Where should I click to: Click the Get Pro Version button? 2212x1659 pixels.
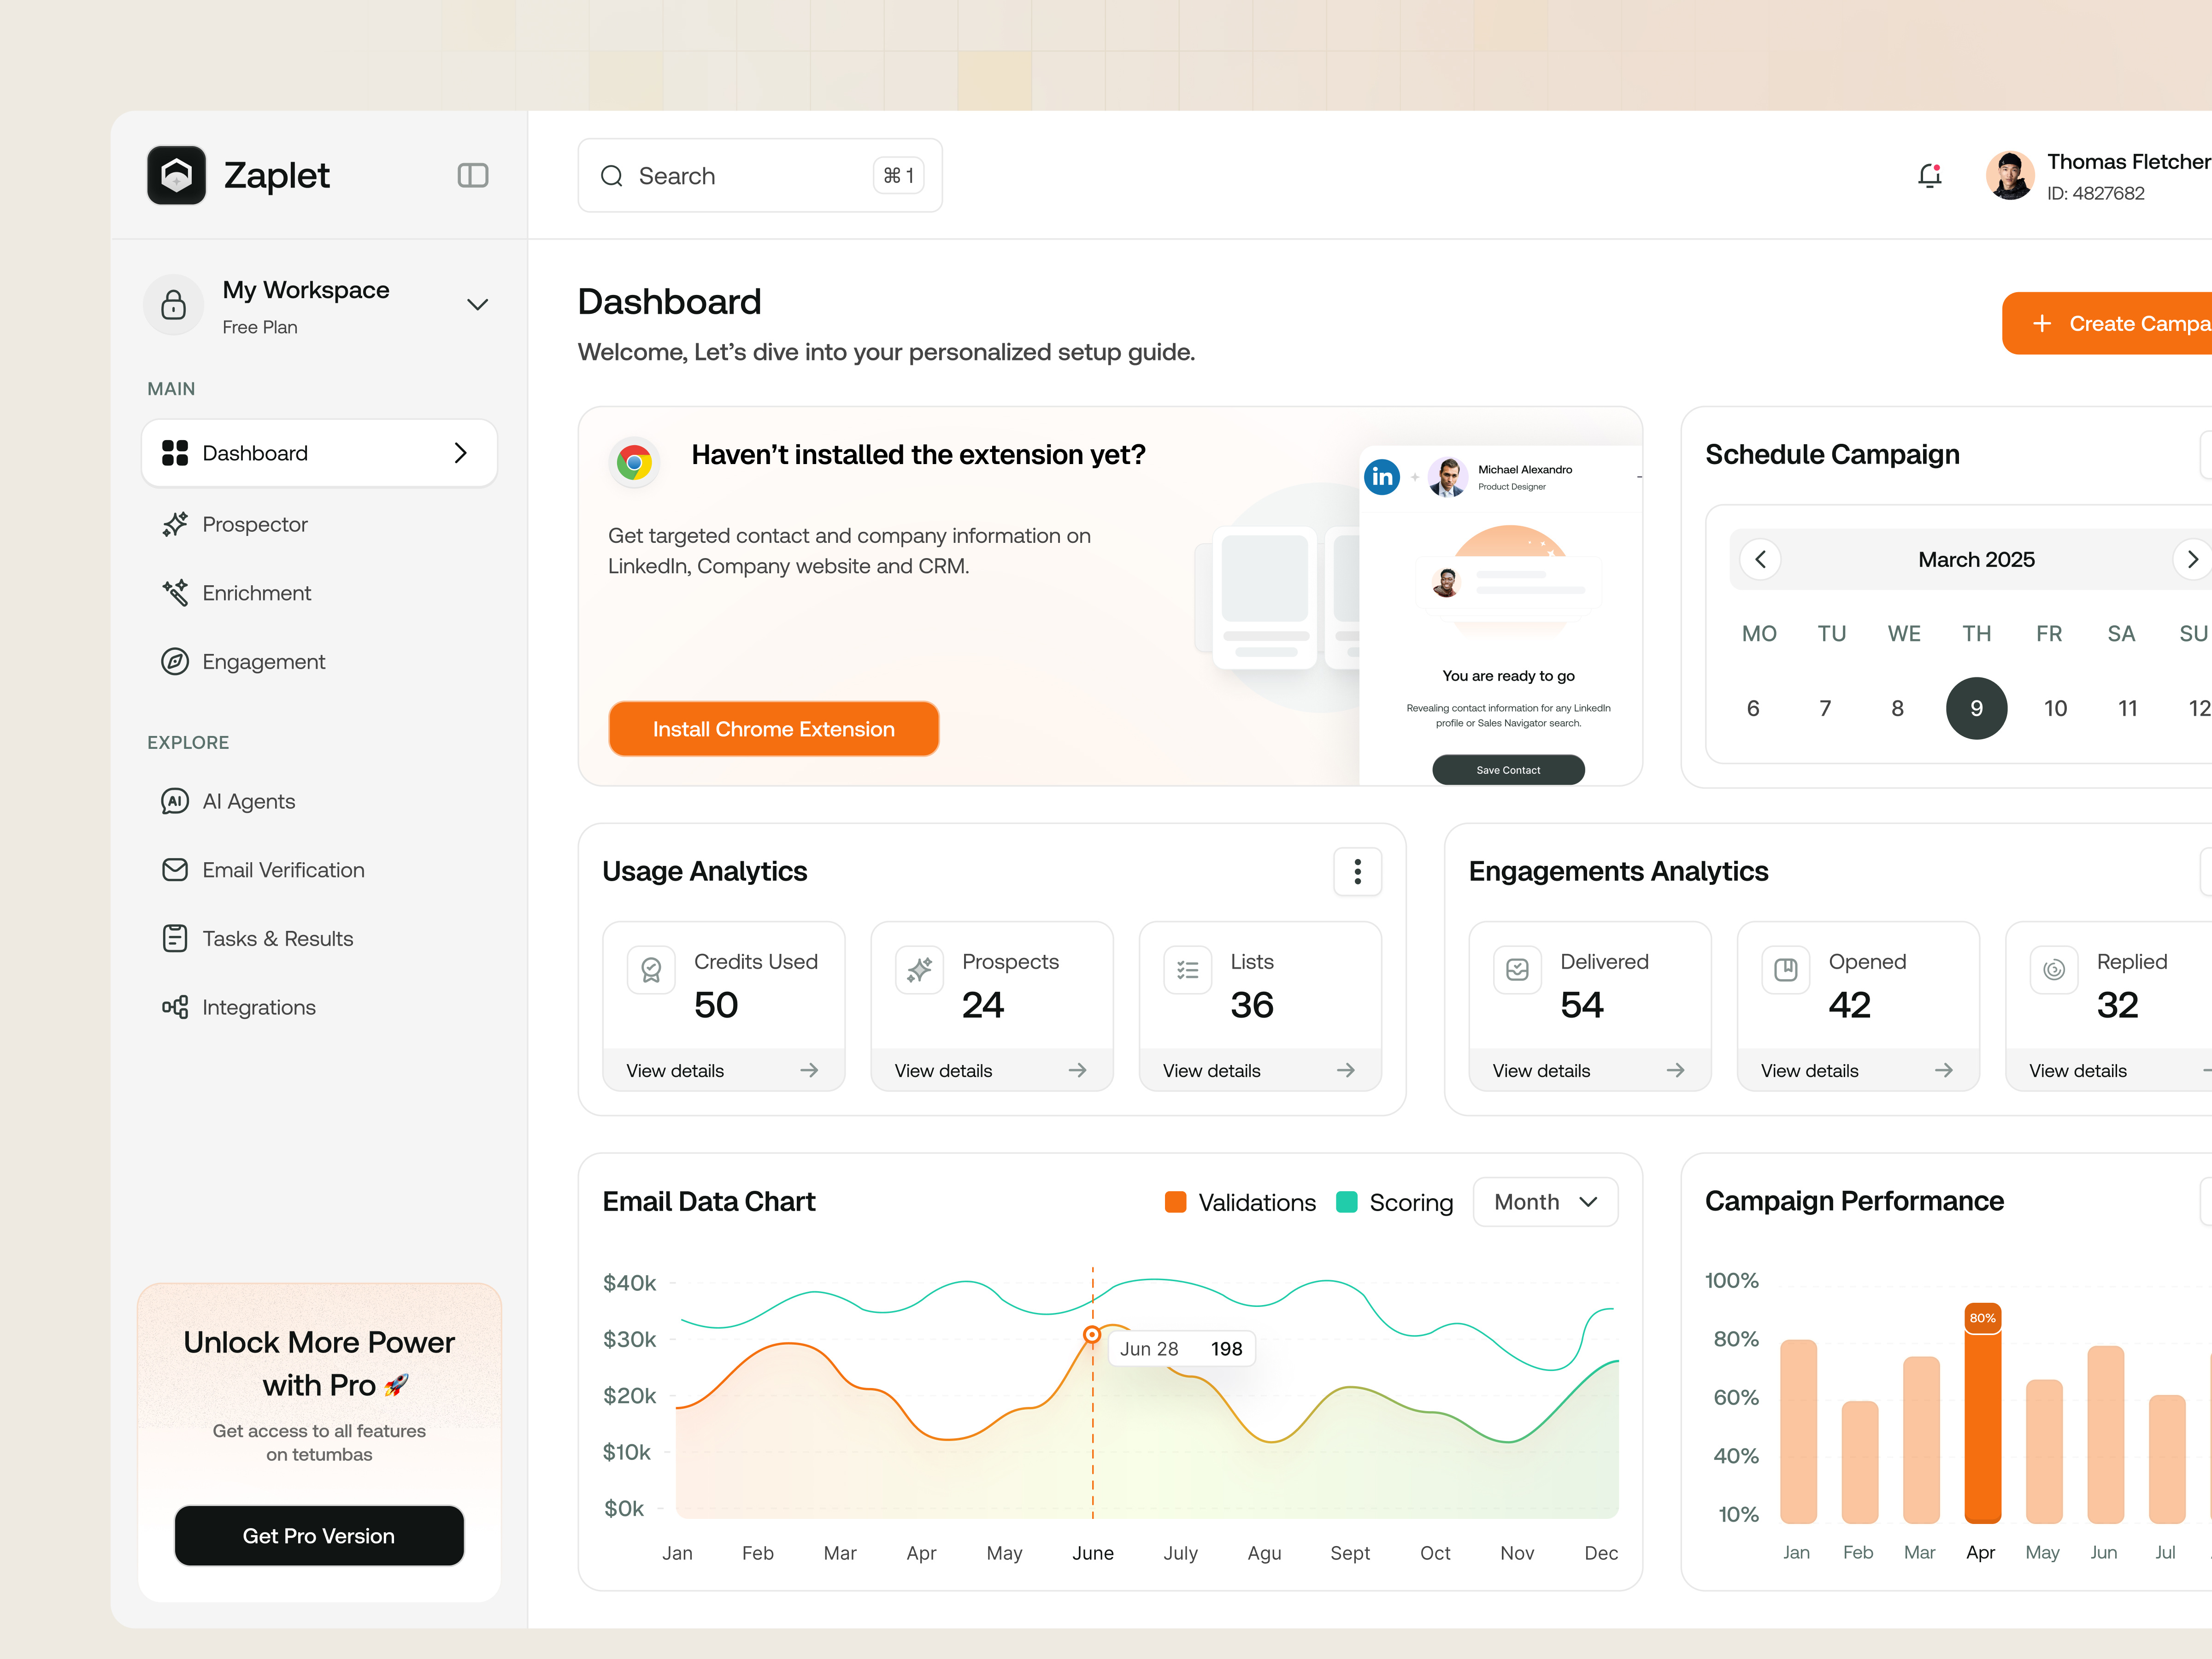click(x=319, y=1535)
